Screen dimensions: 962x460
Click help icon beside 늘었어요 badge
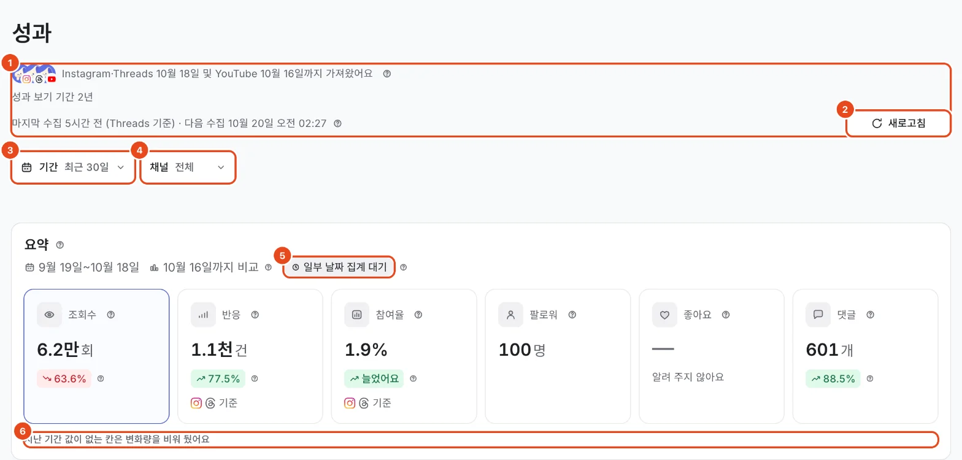(414, 378)
